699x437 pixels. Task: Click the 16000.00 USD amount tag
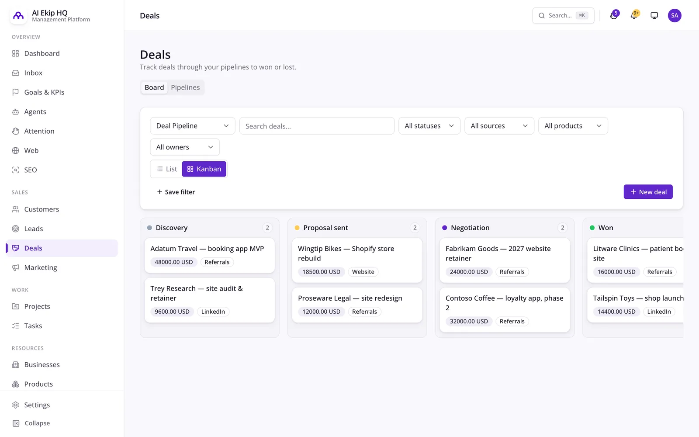[616, 272]
